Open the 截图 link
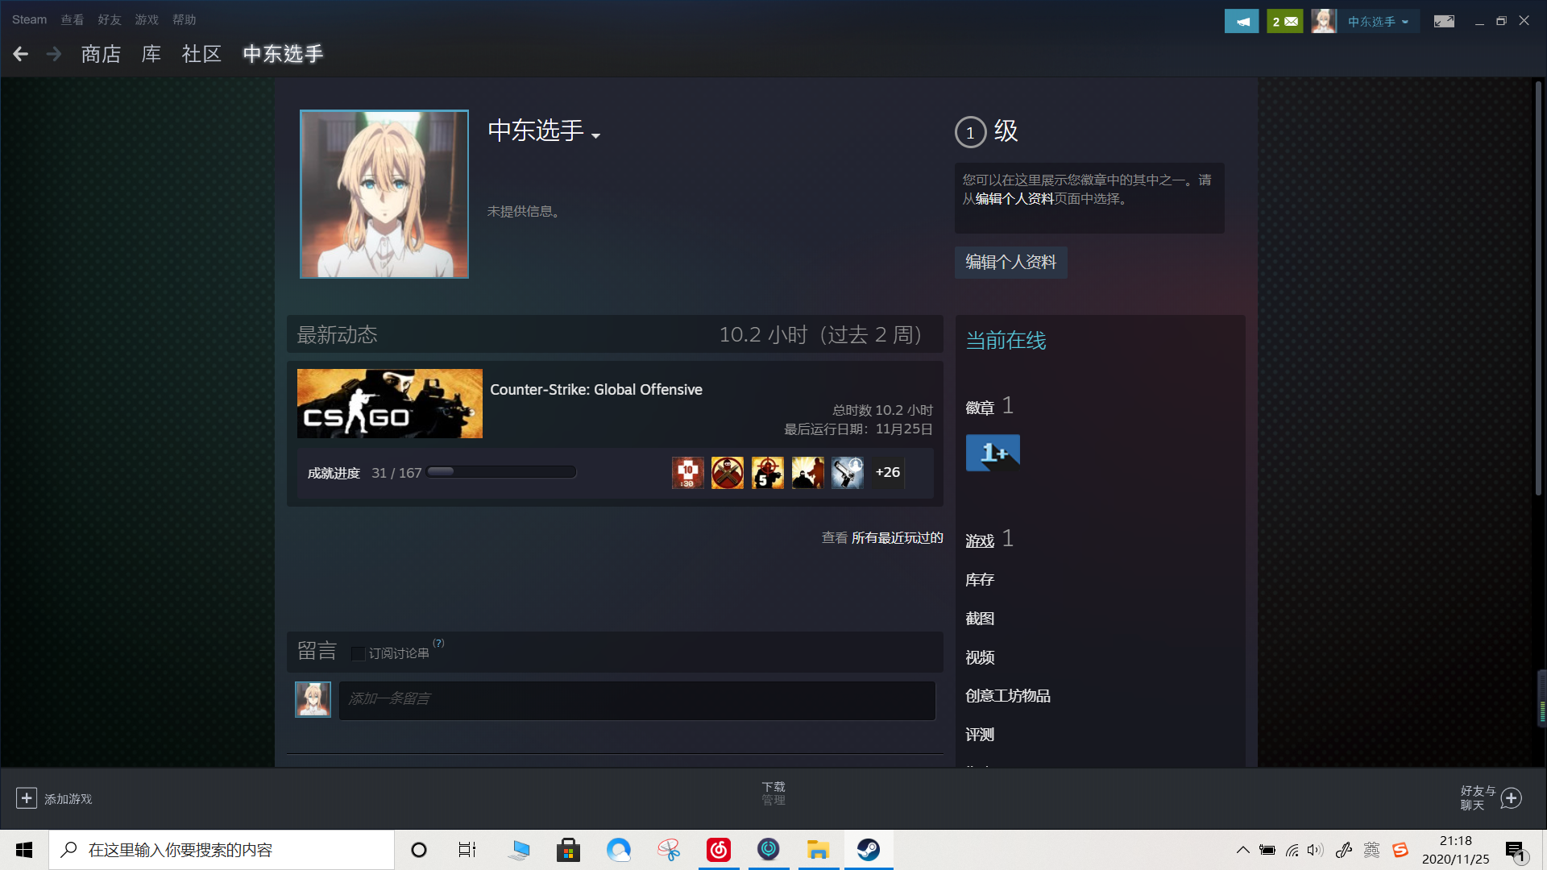 pos(980,619)
